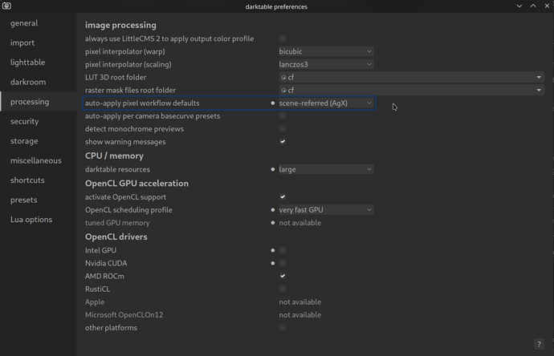The image size is (554, 356).
Task: Go to the Lua options section
Action: click(x=31, y=220)
